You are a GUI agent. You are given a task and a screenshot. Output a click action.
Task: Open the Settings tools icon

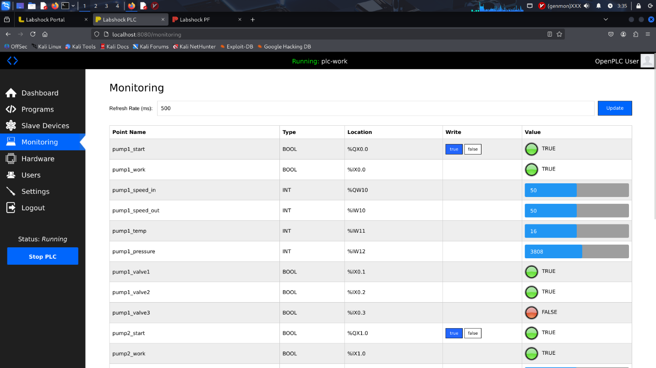(11, 192)
